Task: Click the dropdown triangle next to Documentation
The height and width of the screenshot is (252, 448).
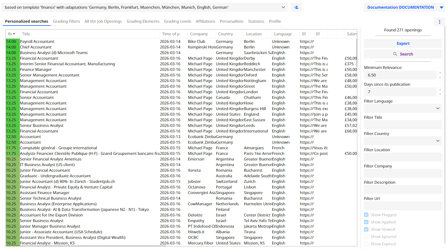Action: coord(442,7)
